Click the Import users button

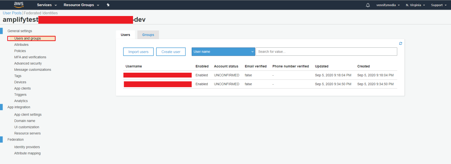(138, 52)
